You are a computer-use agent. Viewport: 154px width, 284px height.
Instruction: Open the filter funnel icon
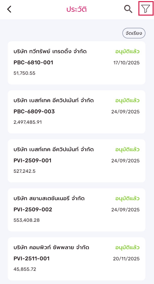[146, 9]
